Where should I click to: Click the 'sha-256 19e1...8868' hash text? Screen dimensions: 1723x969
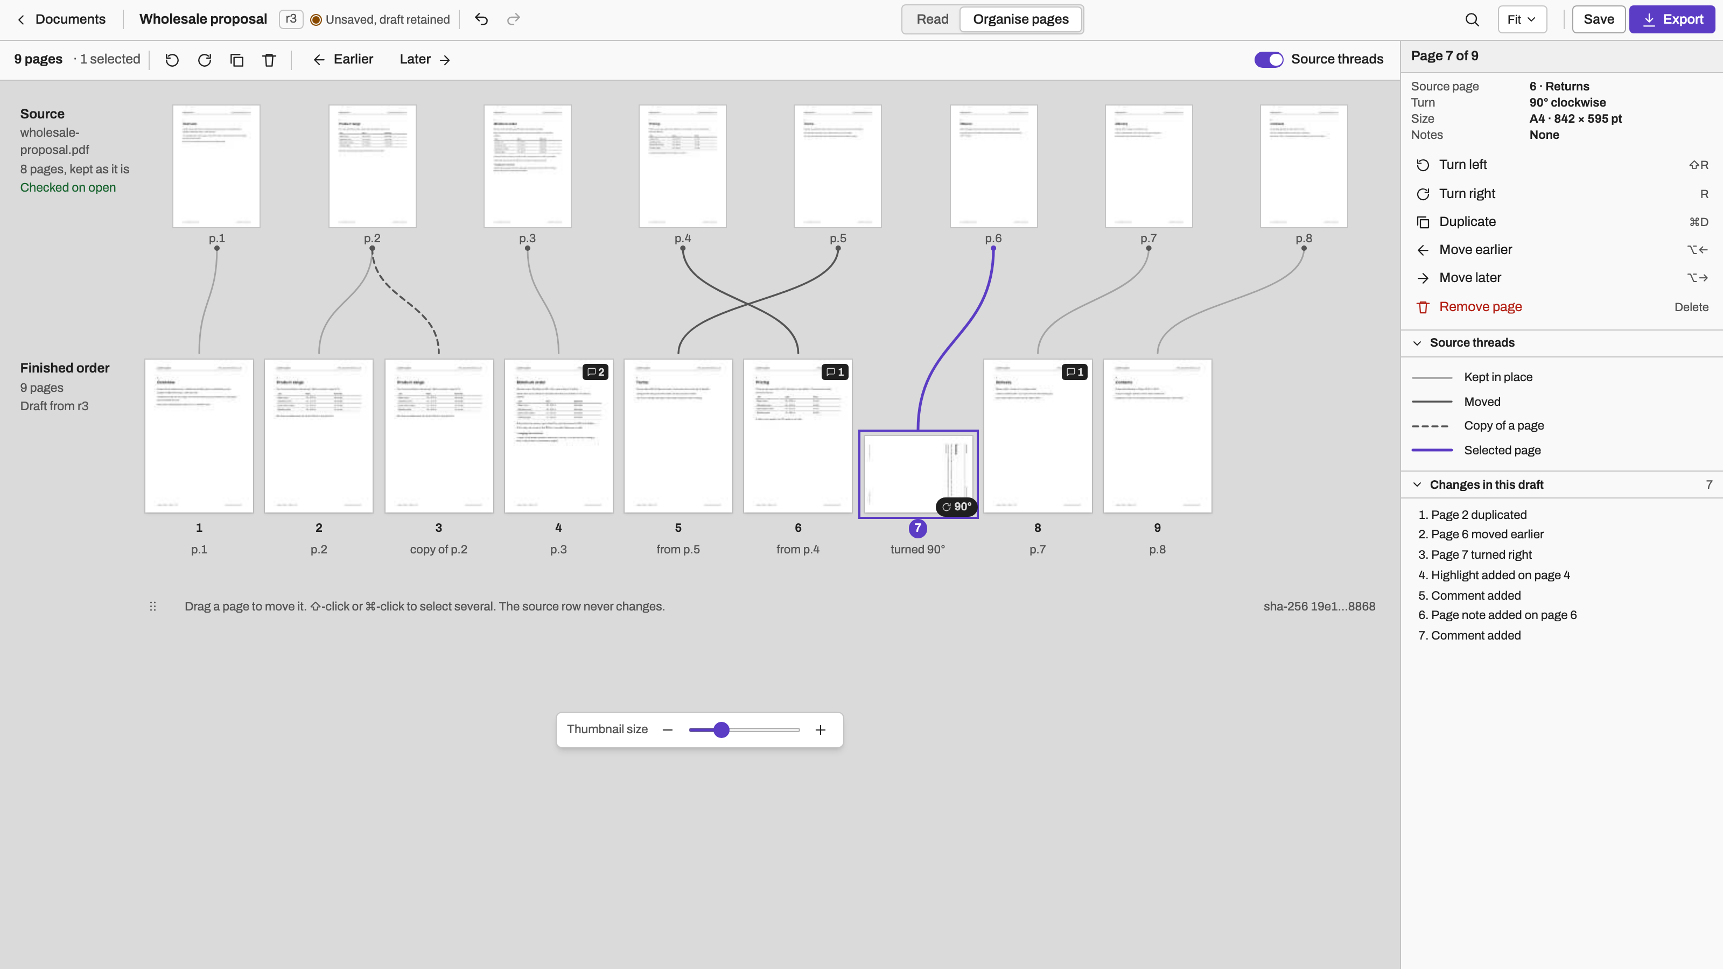[x=1319, y=607]
